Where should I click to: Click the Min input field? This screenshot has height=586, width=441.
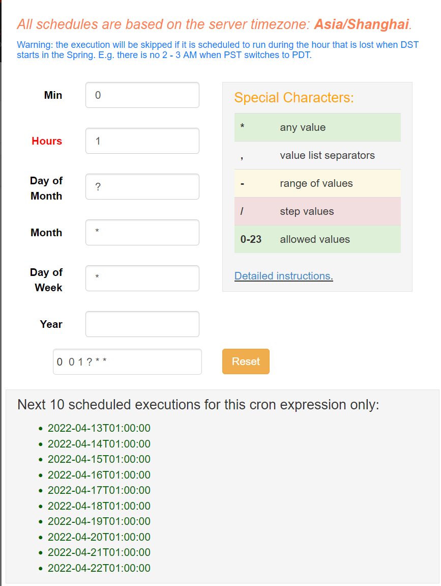click(x=142, y=95)
